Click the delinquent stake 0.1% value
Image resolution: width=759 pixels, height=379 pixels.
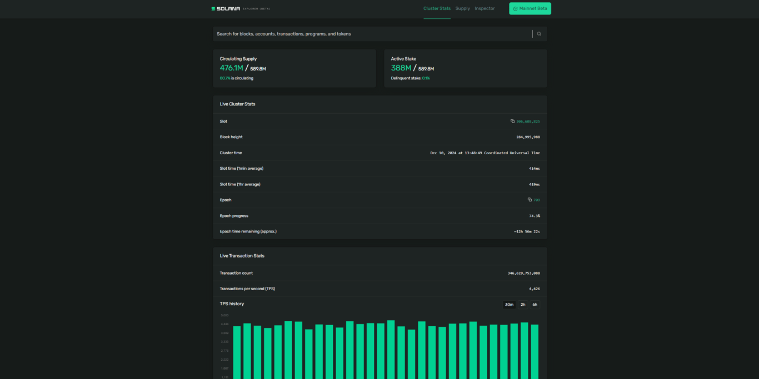coord(426,78)
